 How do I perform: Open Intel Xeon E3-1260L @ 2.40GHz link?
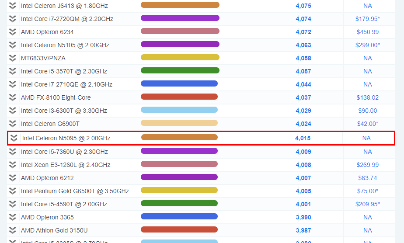(x=66, y=165)
